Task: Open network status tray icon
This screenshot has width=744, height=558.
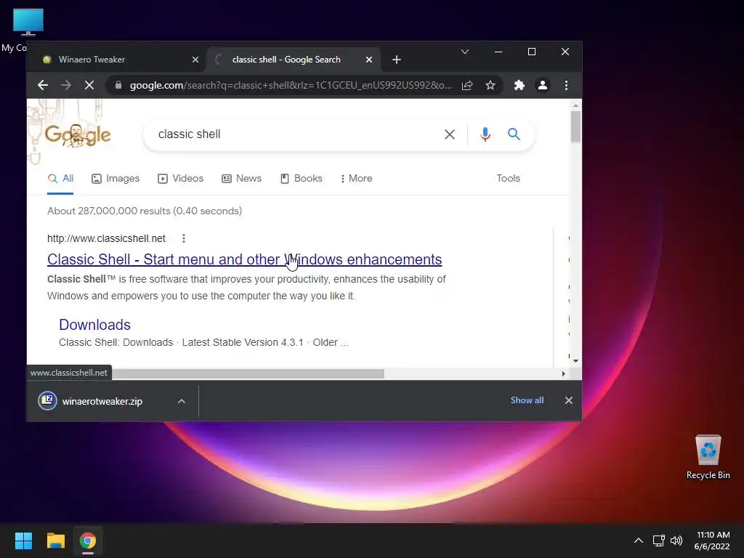Action: click(x=658, y=541)
